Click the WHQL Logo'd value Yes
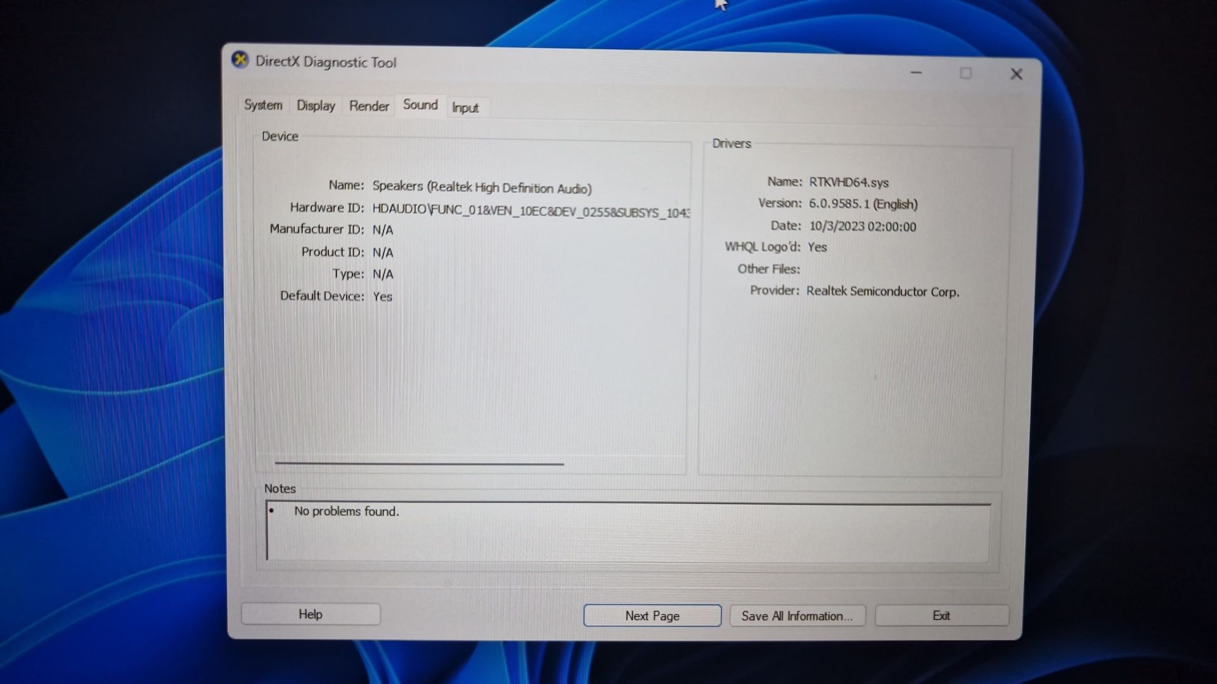 tap(817, 247)
